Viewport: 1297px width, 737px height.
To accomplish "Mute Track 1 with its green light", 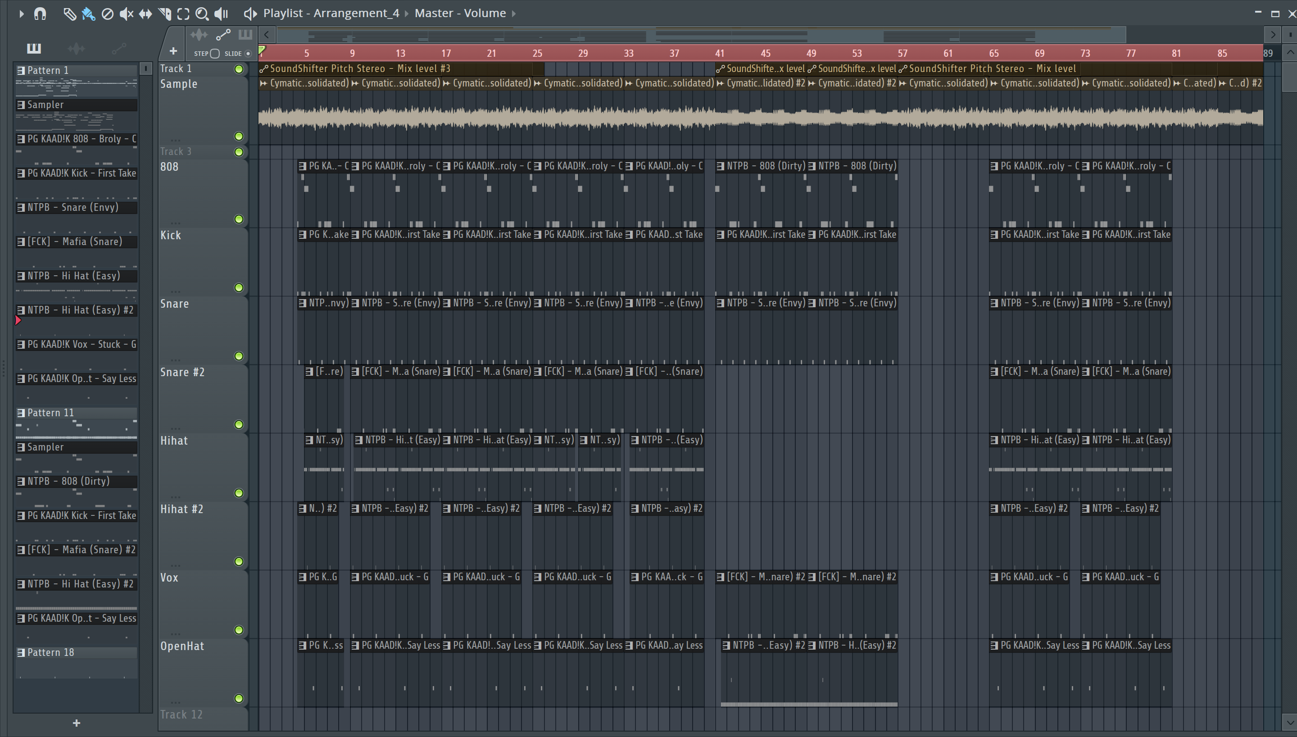I will (x=239, y=69).
